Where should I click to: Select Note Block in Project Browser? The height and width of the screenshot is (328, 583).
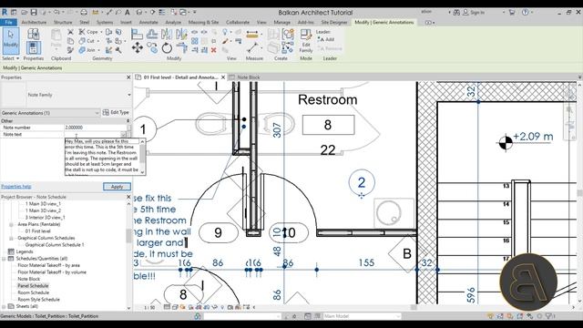28,279
